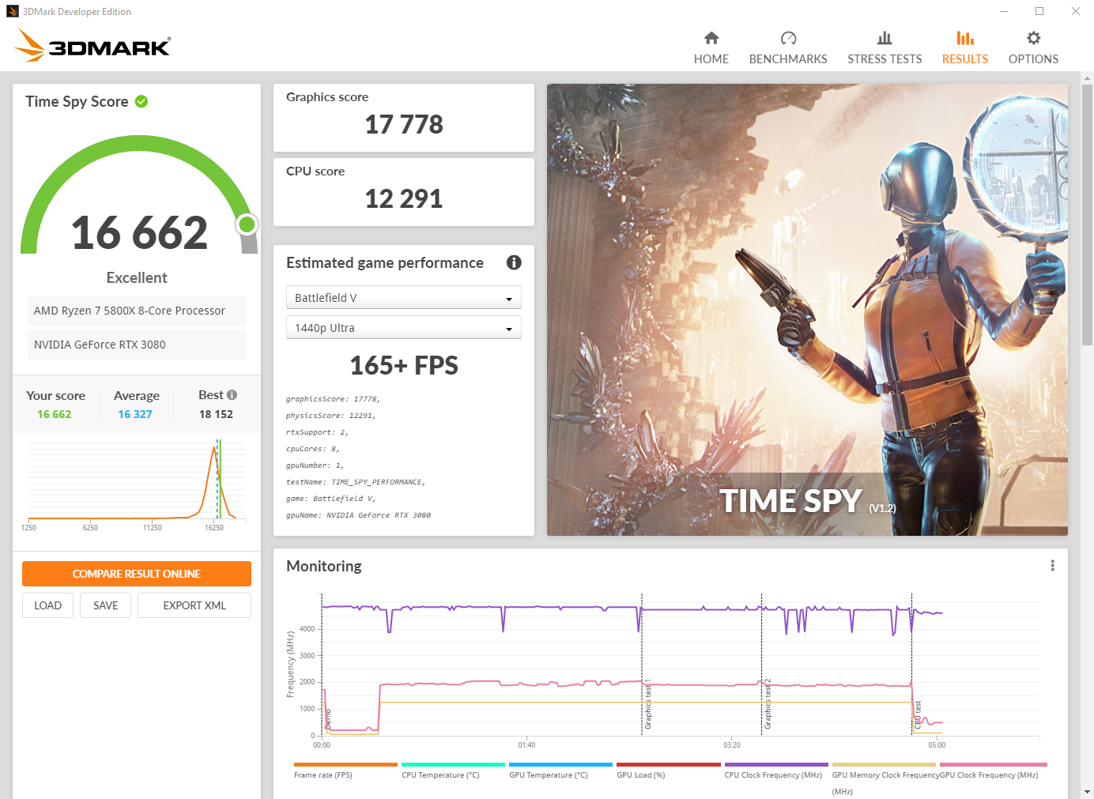This screenshot has height=799, width=1094.
Task: Click the Results orange bars icon
Action: 965,38
